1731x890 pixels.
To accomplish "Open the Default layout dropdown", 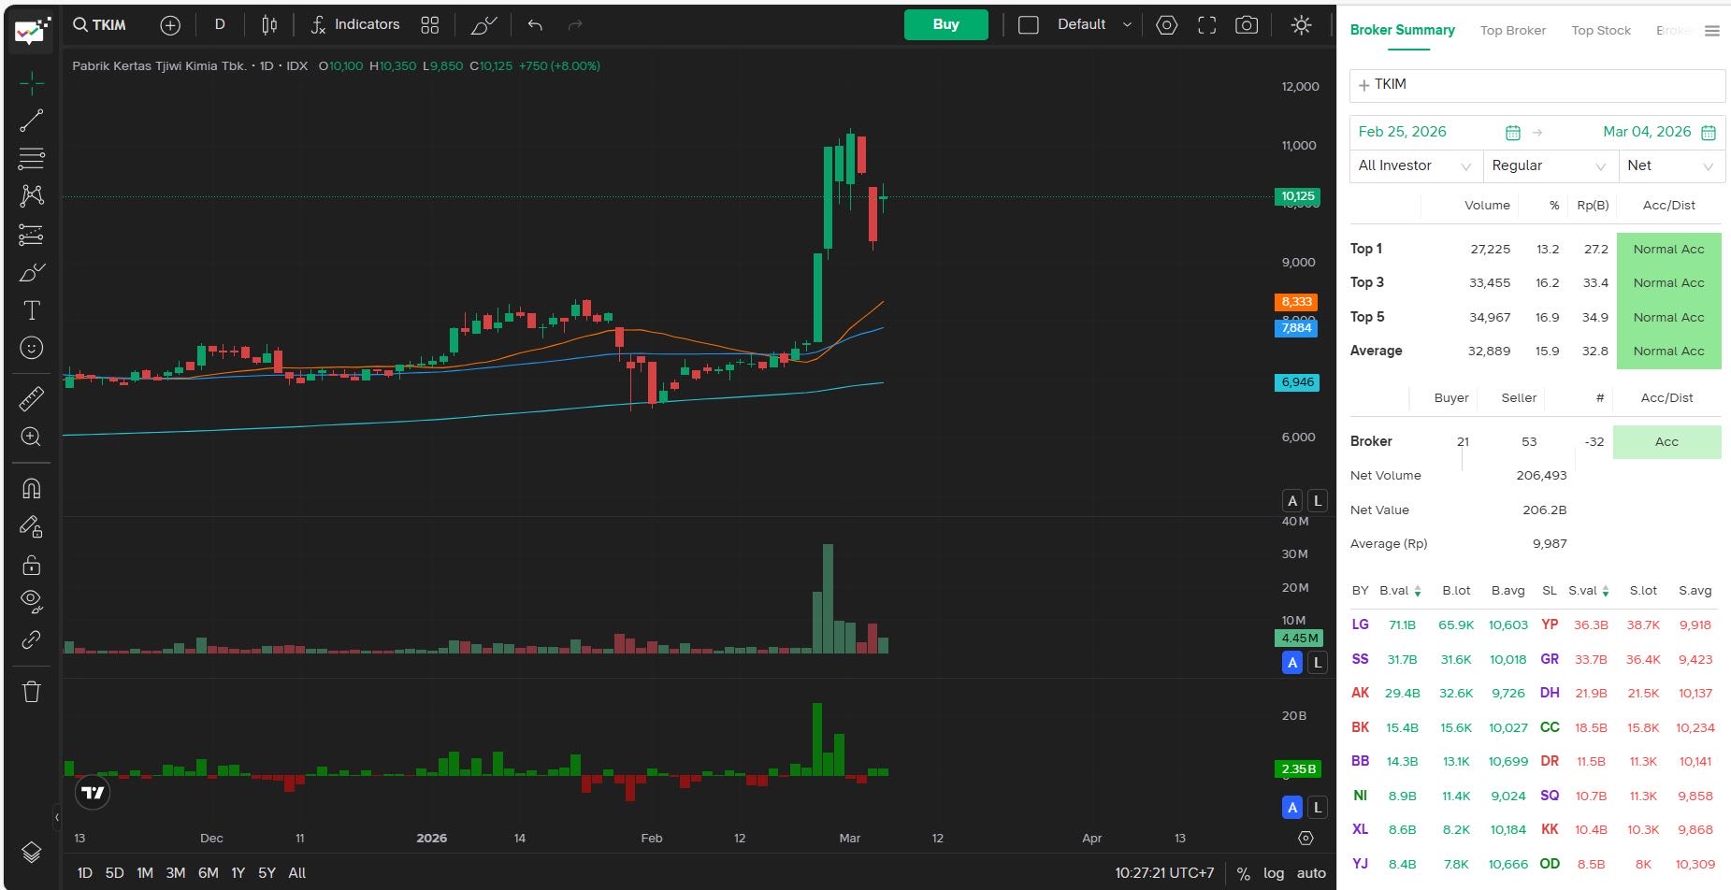I will (x=1095, y=25).
